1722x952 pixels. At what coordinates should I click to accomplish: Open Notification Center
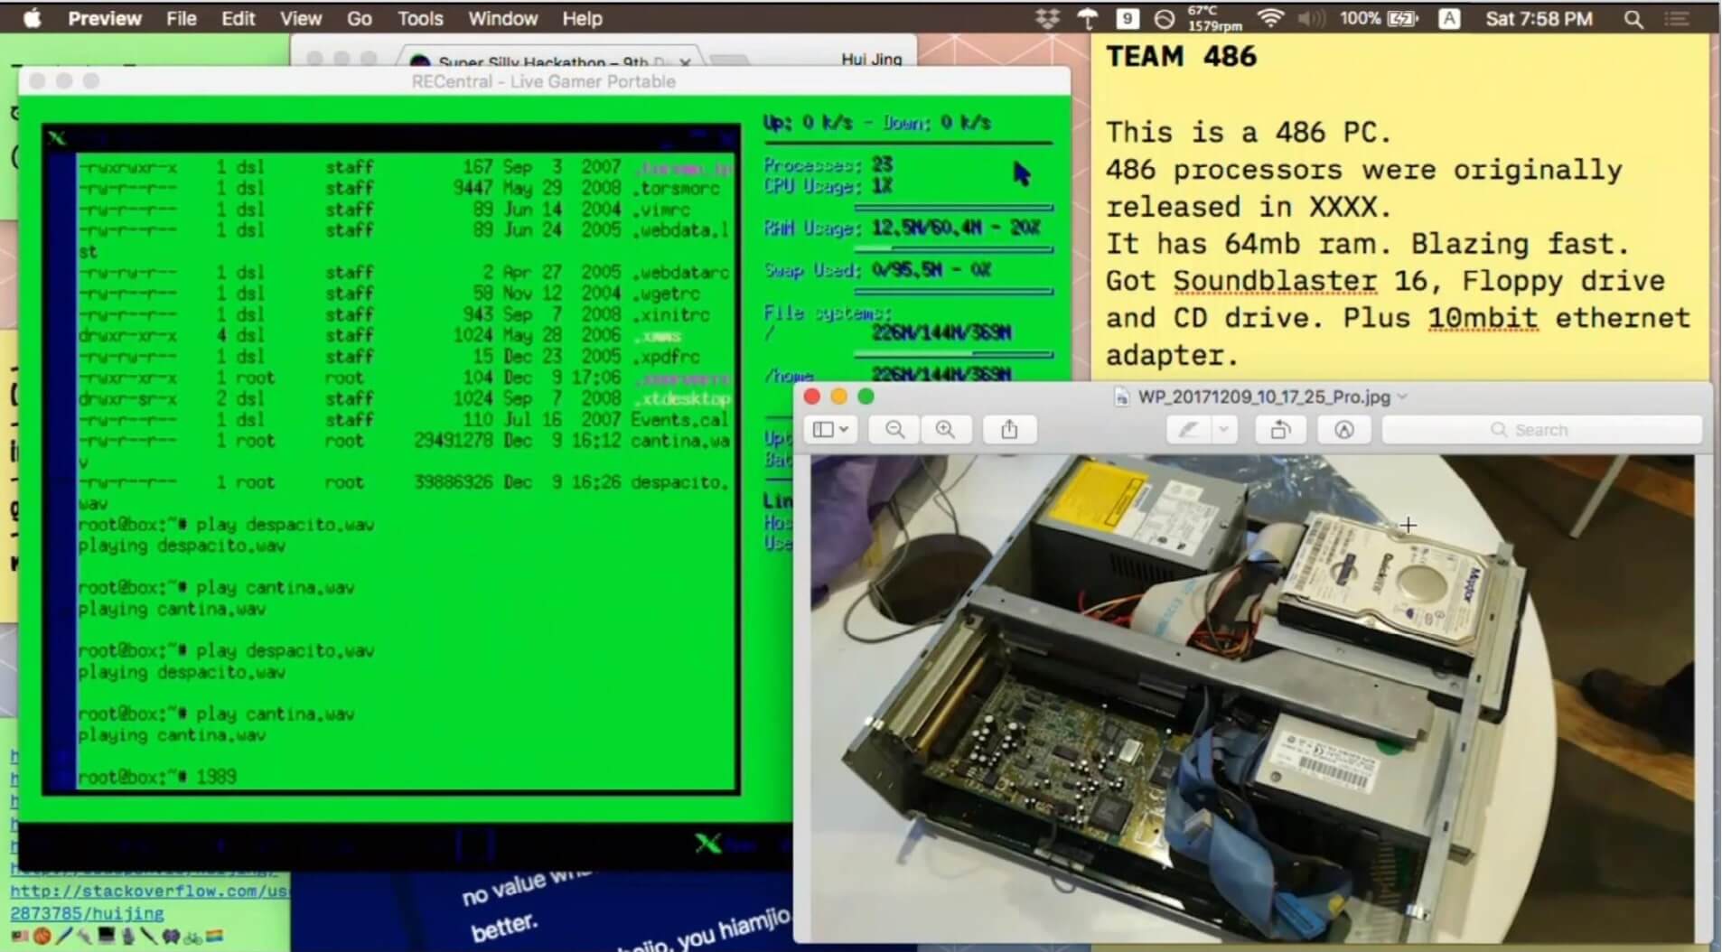(1678, 18)
